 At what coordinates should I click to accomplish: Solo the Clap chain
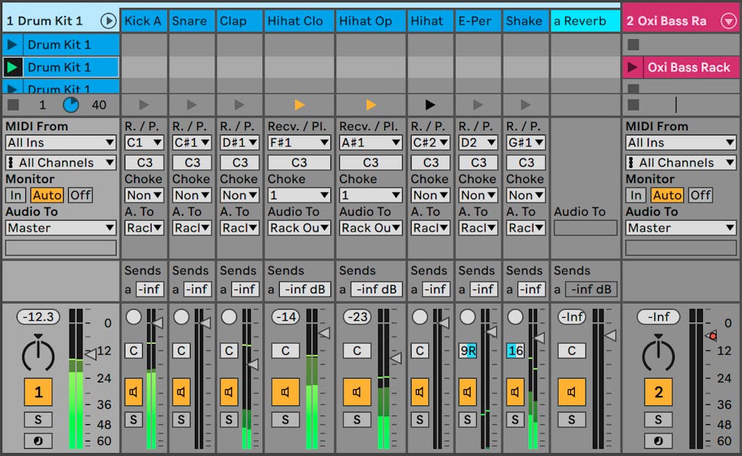click(x=229, y=419)
